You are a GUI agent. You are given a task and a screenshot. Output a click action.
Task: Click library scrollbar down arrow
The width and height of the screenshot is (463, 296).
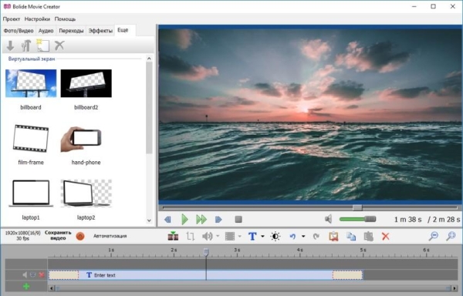coord(149,220)
